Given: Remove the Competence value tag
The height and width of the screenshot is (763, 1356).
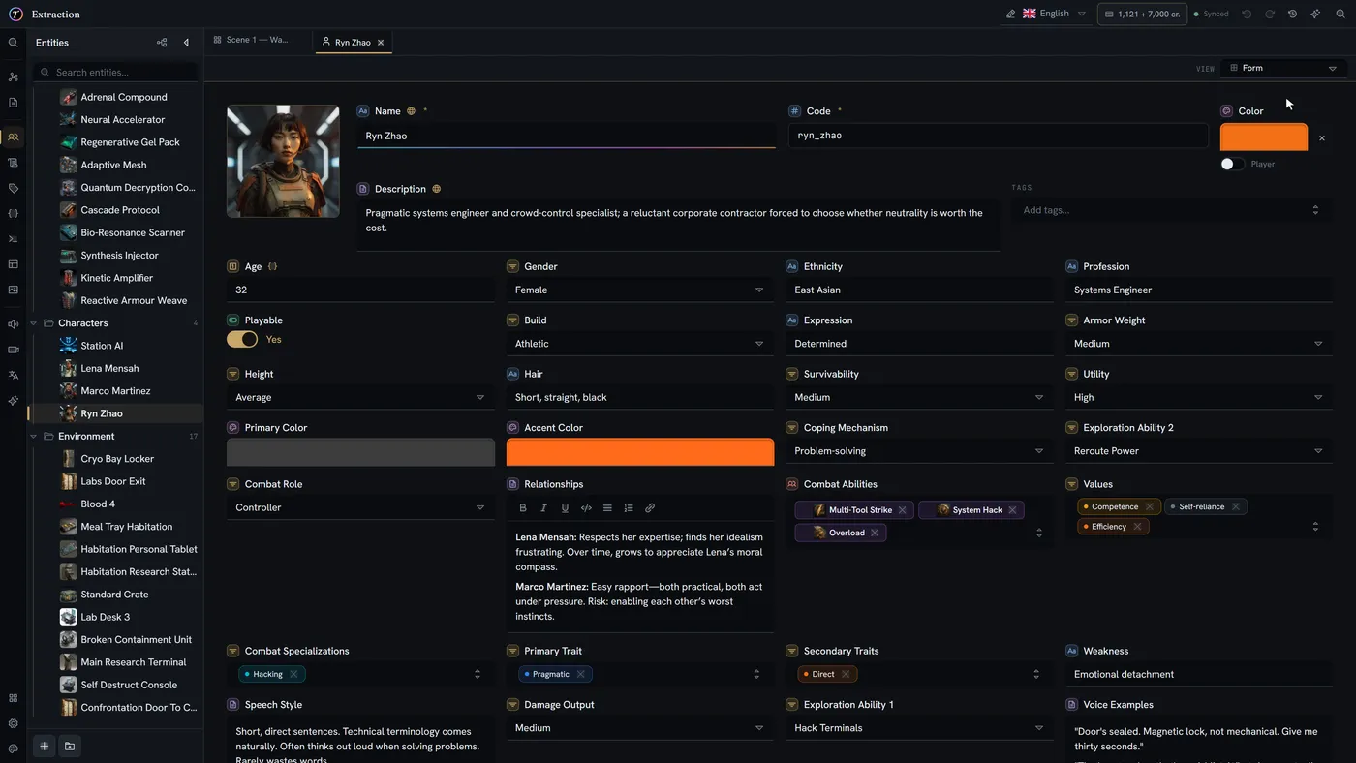Looking at the screenshot, I should 1150,506.
